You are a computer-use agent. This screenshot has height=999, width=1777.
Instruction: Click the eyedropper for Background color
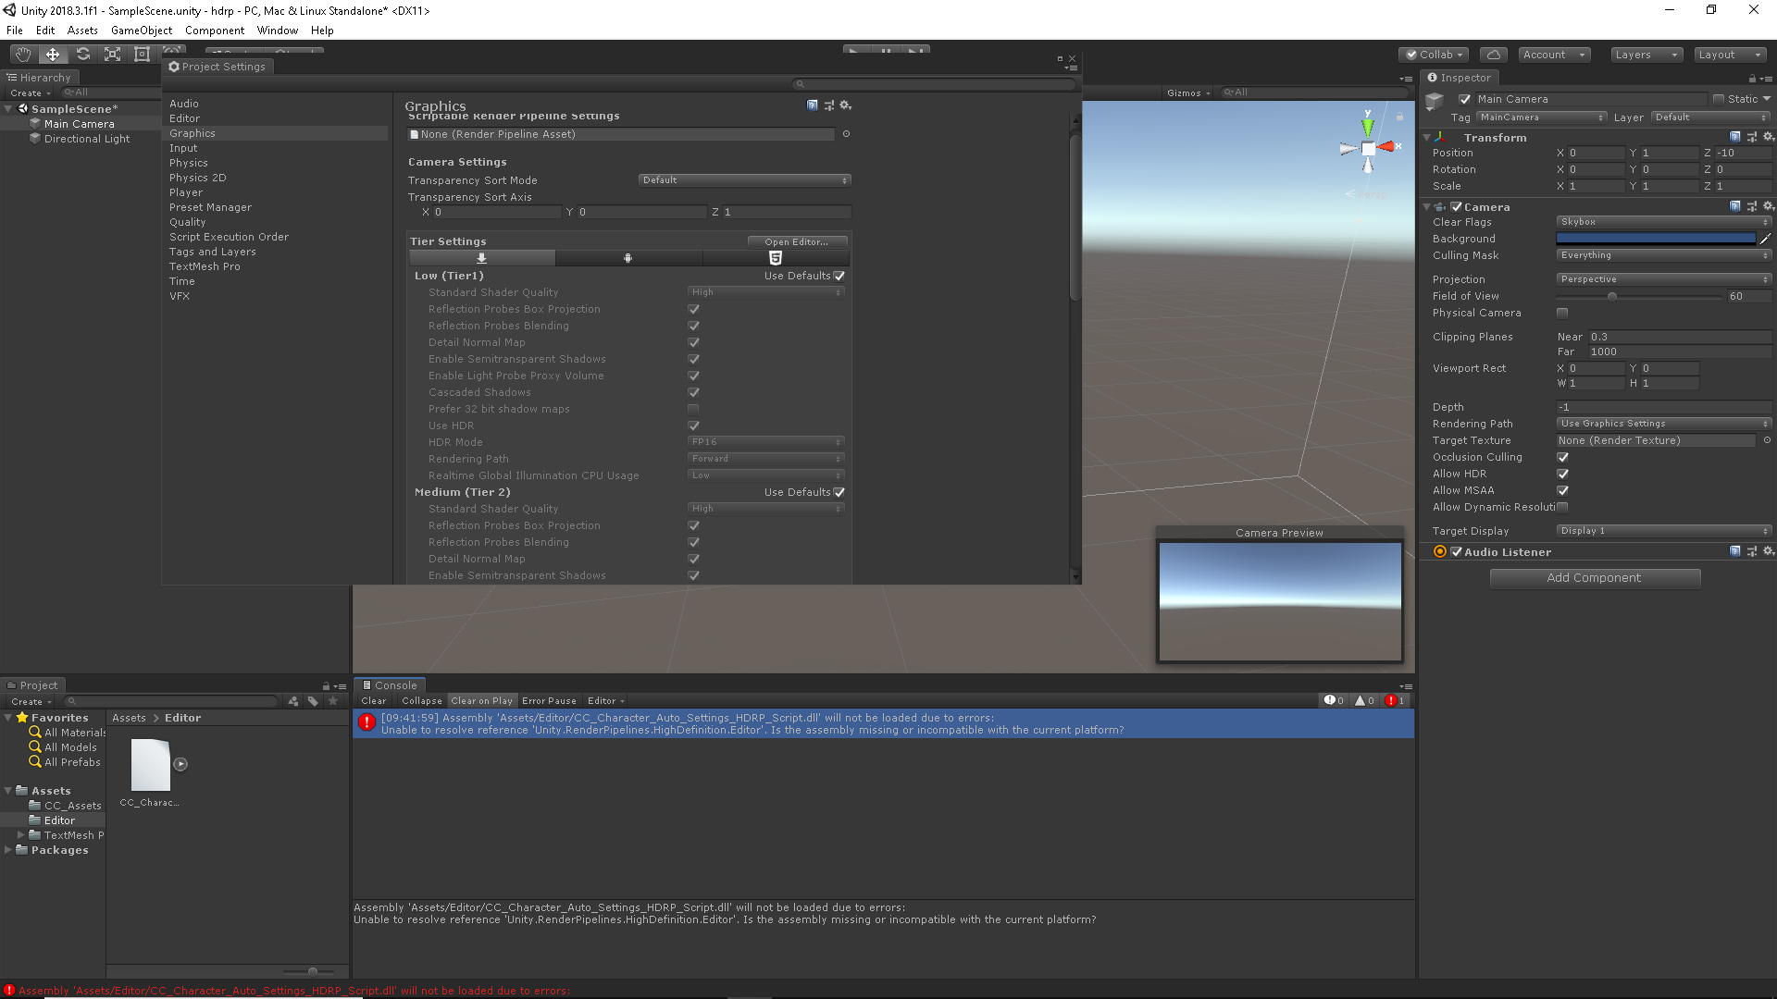point(1765,239)
